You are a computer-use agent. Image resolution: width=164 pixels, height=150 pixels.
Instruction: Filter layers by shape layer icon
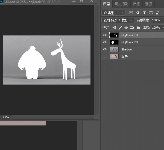pos(151,13)
